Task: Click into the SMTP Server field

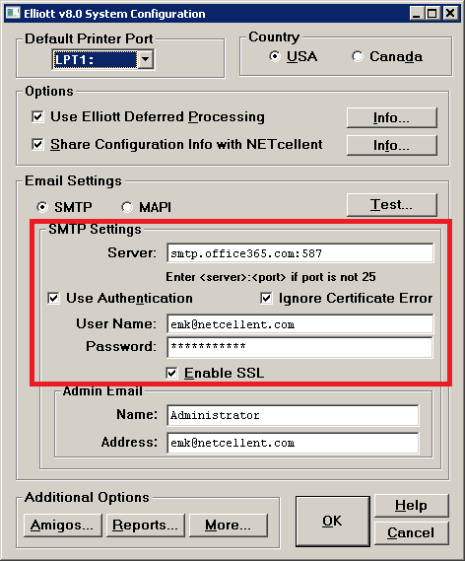Action: [x=300, y=253]
